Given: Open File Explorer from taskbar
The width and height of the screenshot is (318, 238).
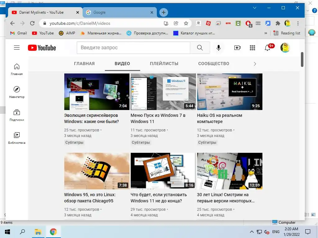Looking at the screenshot, I should (x=38, y=232).
